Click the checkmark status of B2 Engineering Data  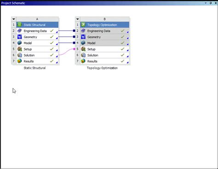pos(122,31)
